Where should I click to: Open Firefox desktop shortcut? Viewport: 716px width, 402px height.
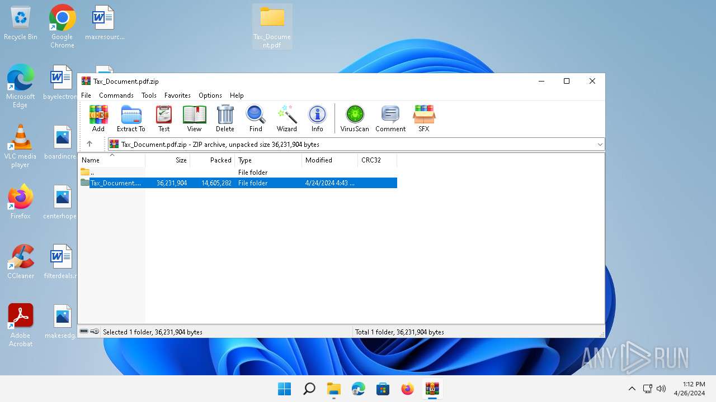point(21,202)
